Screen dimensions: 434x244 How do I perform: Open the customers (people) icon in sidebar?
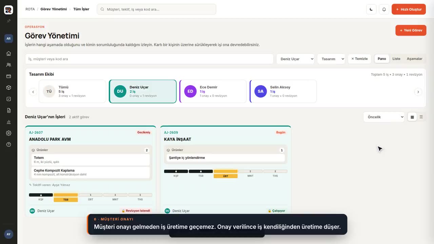tap(8, 65)
